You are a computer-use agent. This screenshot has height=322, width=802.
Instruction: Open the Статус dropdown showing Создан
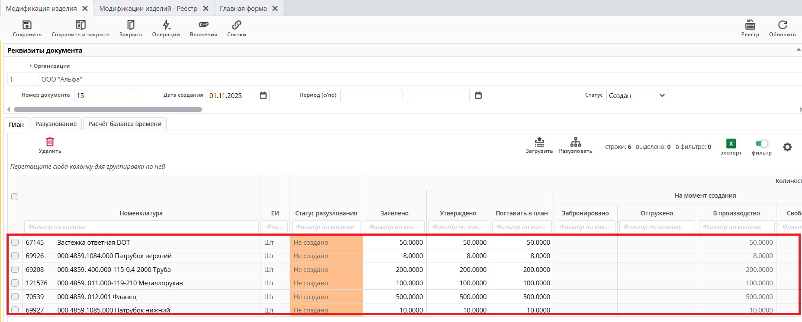637,95
